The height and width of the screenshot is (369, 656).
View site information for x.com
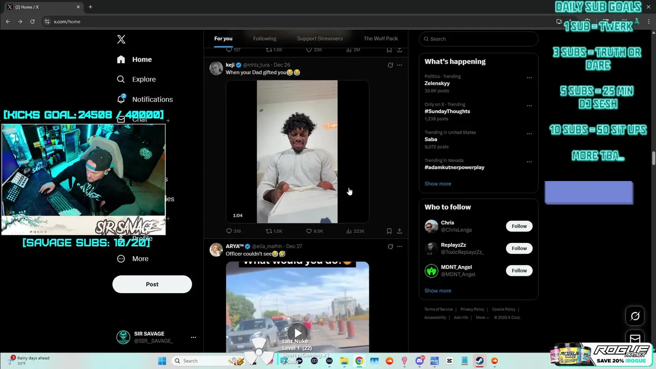(47, 22)
